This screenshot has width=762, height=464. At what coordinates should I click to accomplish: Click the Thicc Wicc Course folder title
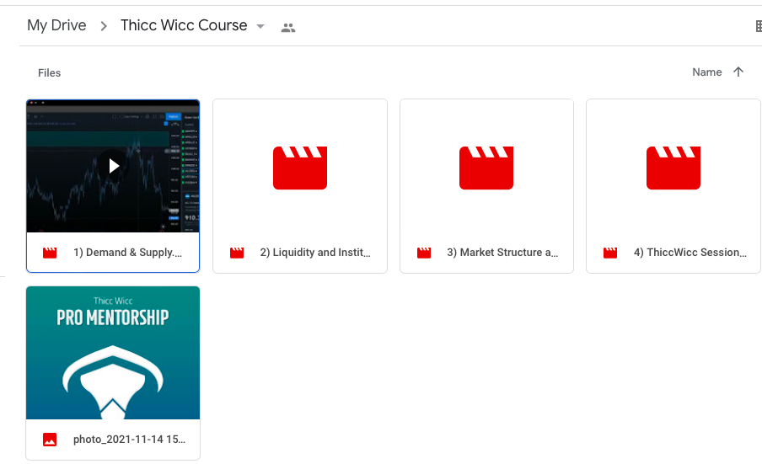click(x=184, y=25)
